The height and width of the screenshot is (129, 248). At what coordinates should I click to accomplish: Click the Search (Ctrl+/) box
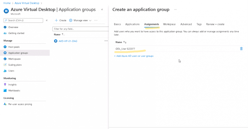[23, 20]
